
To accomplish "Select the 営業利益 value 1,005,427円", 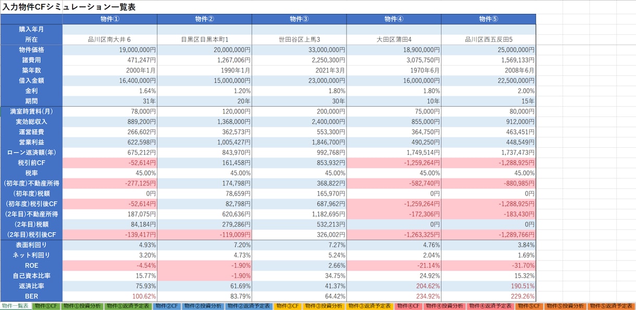I will pyautogui.click(x=204, y=143).
